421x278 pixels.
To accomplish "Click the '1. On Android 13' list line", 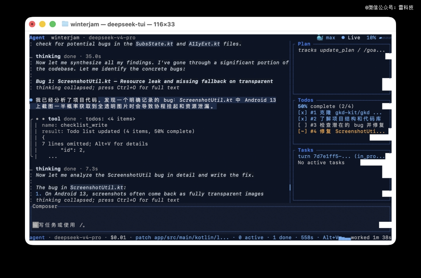I will (150, 194).
